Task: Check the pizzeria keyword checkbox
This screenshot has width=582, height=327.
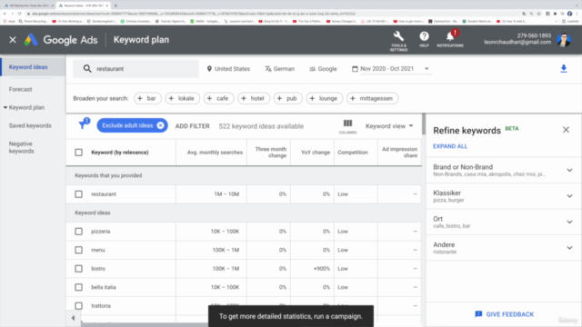Action: tap(79, 232)
